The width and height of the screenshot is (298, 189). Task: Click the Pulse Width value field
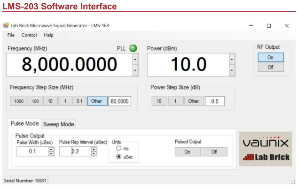pos(32,151)
